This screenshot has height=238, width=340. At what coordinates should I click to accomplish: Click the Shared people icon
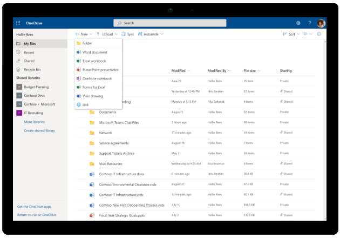(x=18, y=61)
